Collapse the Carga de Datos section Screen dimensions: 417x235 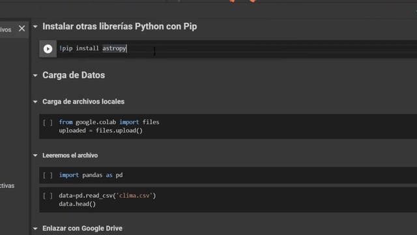pyautogui.click(x=35, y=76)
